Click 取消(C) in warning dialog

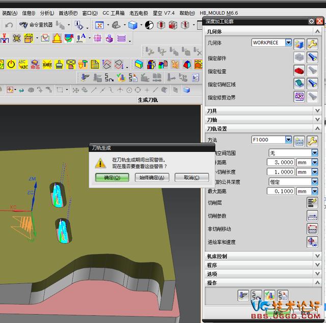pyautogui.click(x=192, y=178)
